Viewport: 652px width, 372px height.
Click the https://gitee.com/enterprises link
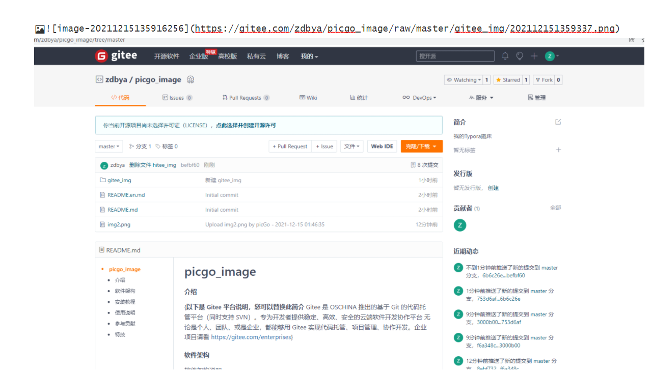point(251,337)
